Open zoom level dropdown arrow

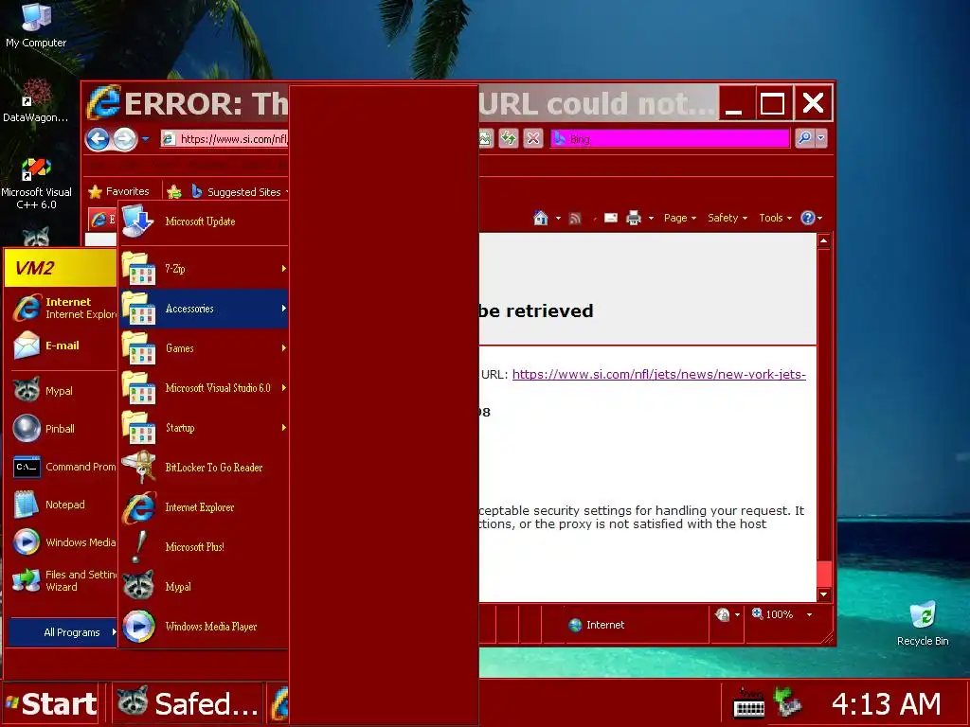[809, 614]
